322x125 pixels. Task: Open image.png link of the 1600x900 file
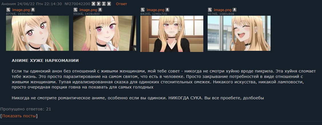21,10
